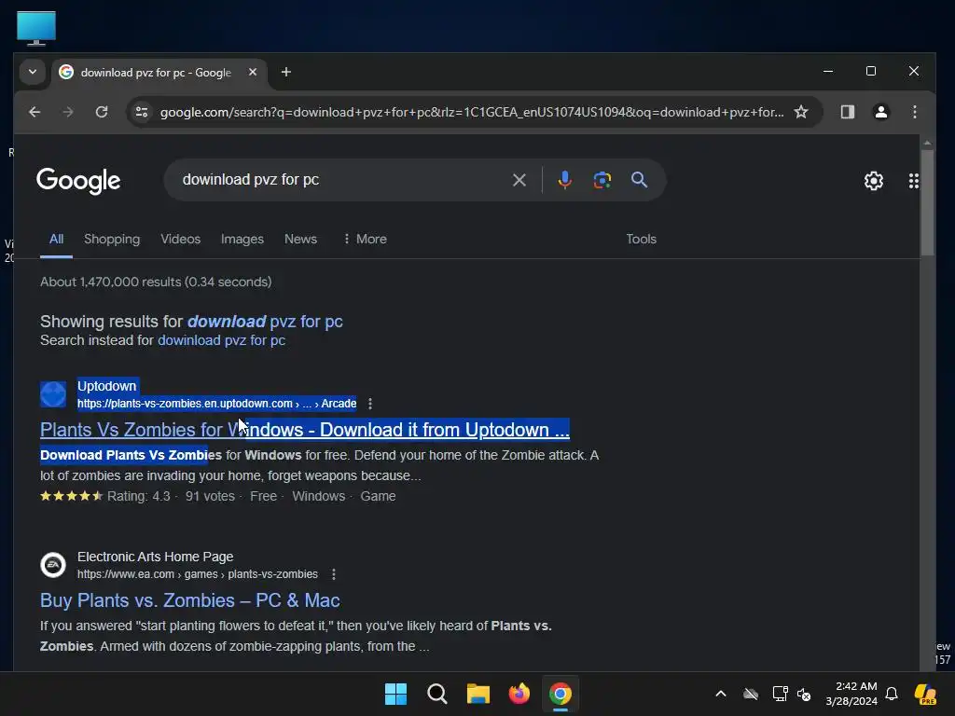Bookmark this page with the star icon
The height and width of the screenshot is (716, 955).
(801, 112)
